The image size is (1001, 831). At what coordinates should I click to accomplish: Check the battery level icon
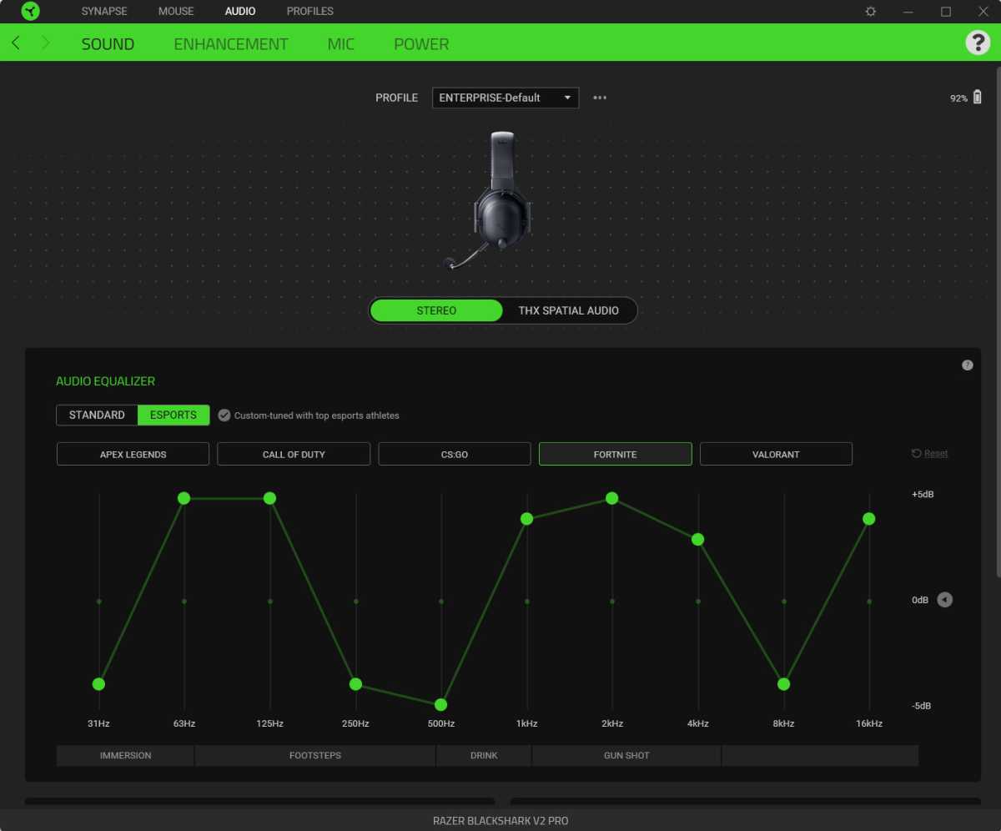point(978,98)
